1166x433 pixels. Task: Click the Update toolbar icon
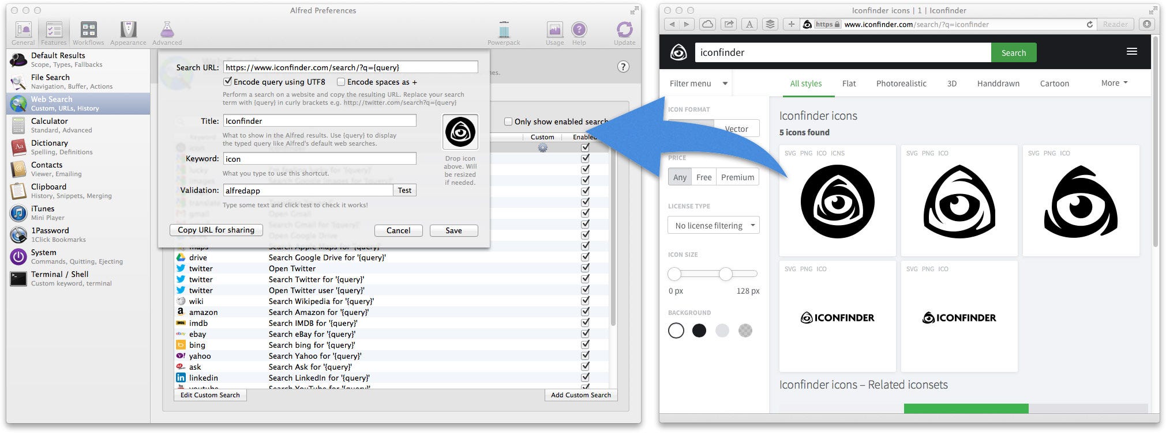pyautogui.click(x=624, y=33)
